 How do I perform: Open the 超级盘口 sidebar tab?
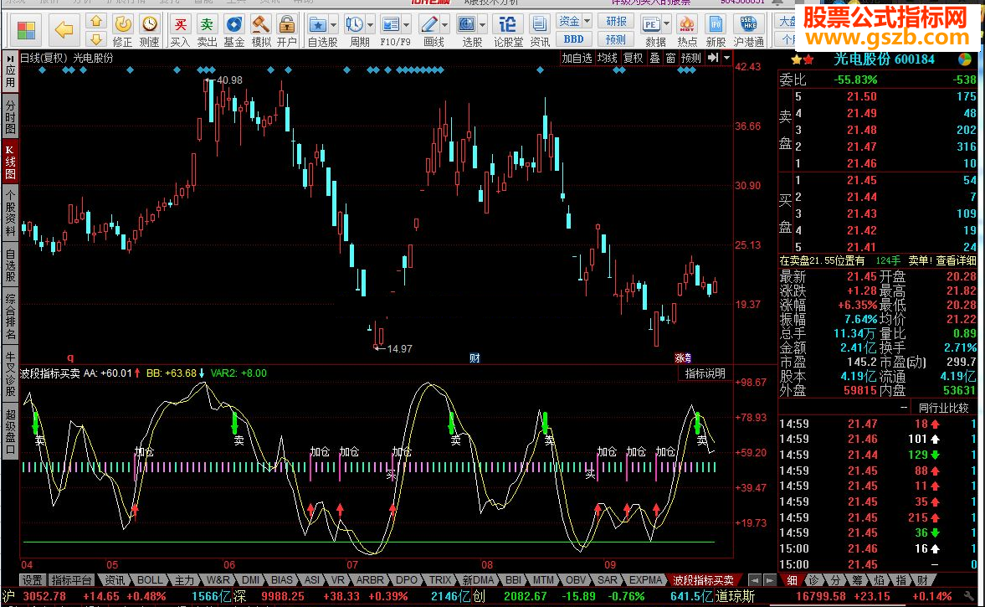tap(10, 432)
